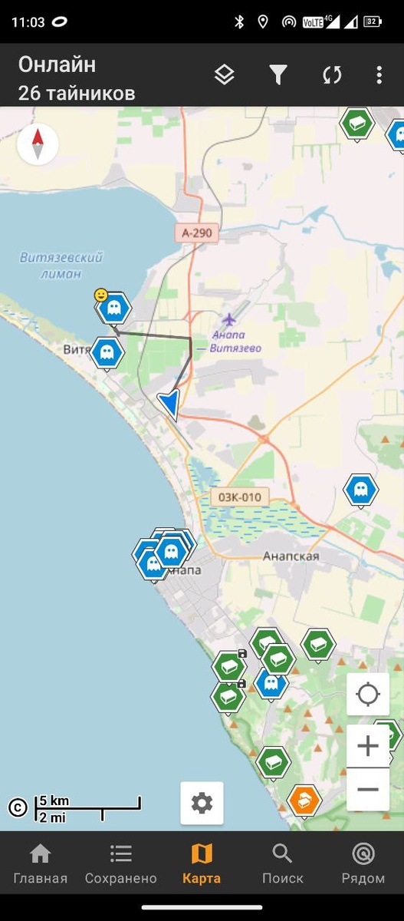Open the map layers selector
Screen dimensions: 404x921
coord(224,74)
